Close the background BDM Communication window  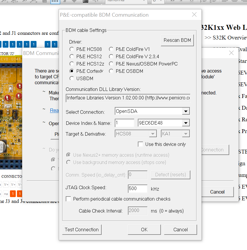(231, 53)
